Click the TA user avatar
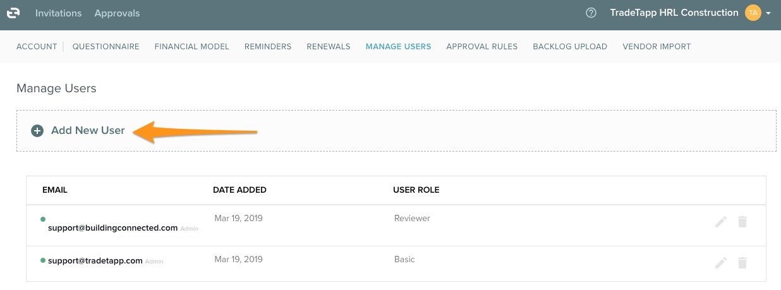 tap(753, 13)
